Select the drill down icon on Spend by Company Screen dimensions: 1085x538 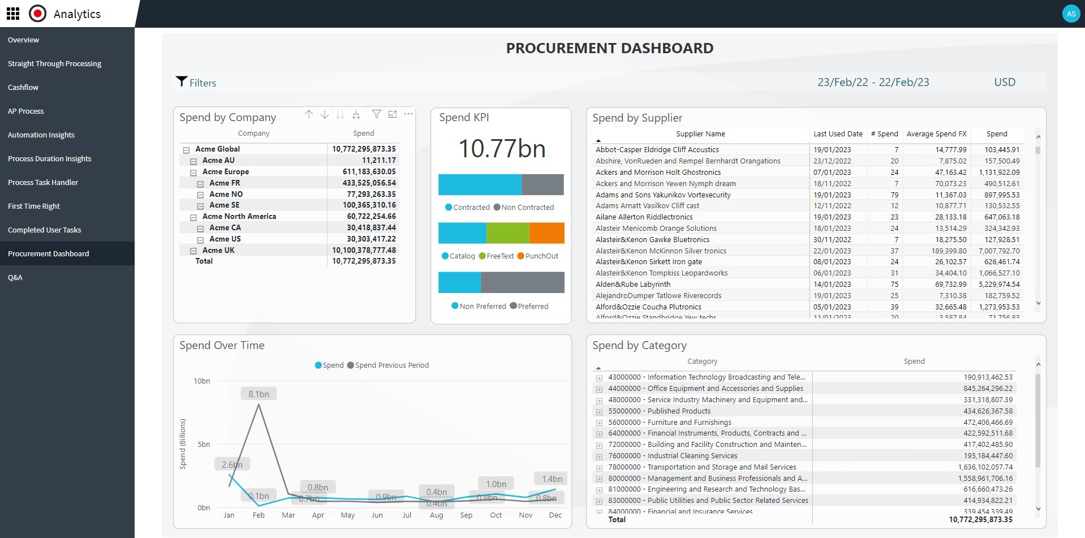[325, 114]
